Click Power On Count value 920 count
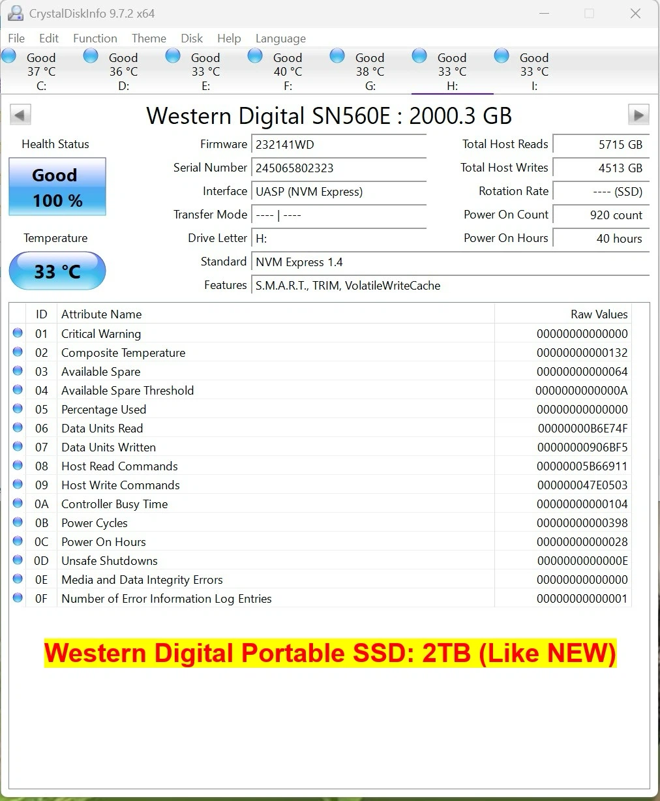Screen dimensions: 660x801 pyautogui.click(x=601, y=215)
